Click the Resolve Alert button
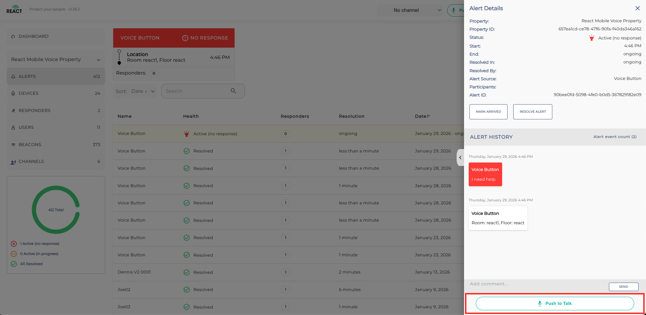This screenshot has width=646, height=315. point(533,112)
